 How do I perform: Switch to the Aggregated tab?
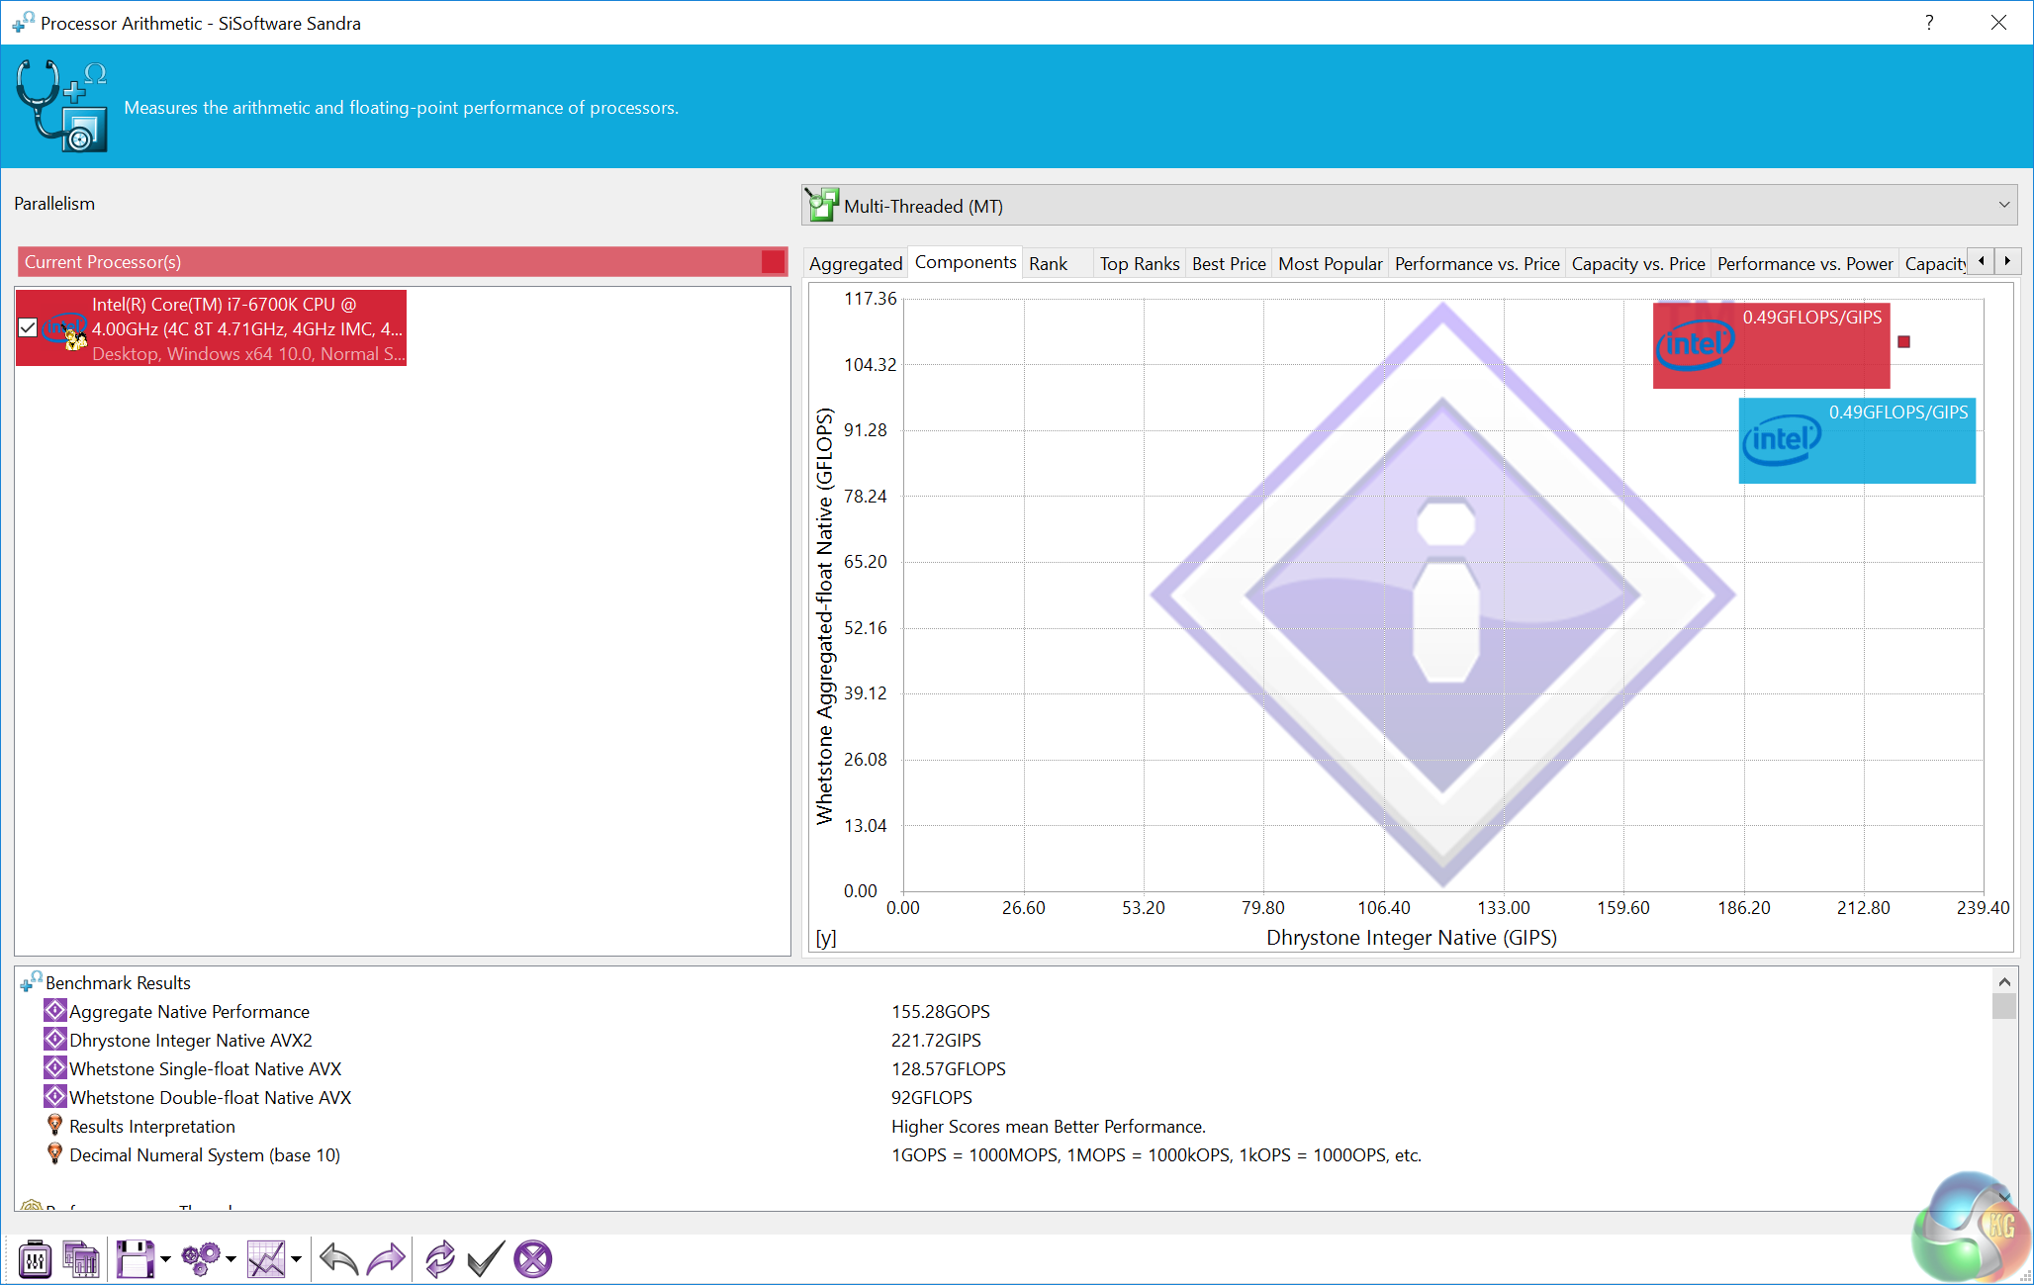click(x=855, y=263)
